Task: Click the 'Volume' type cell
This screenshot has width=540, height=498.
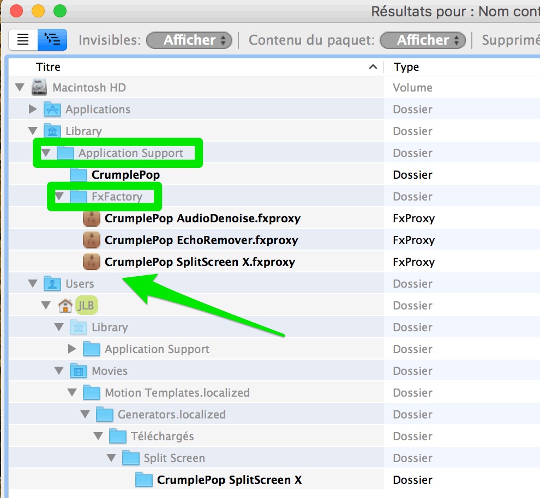Action: coord(412,87)
